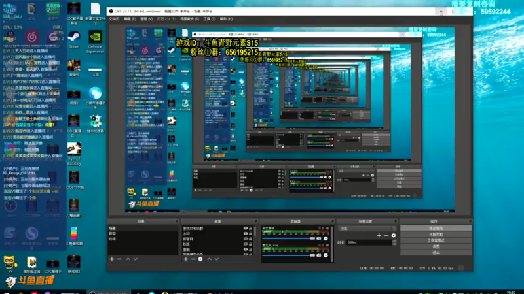Open the 帮助(H) menu
The image size is (524, 294).
point(226,19)
